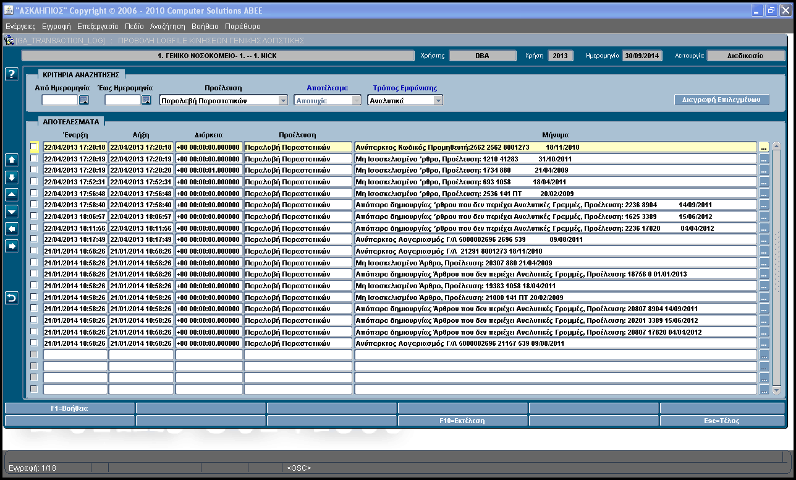Viewport: 796px width, 480px height.
Task: Open details for 5000002696 2696 539 row
Action: coord(764,239)
